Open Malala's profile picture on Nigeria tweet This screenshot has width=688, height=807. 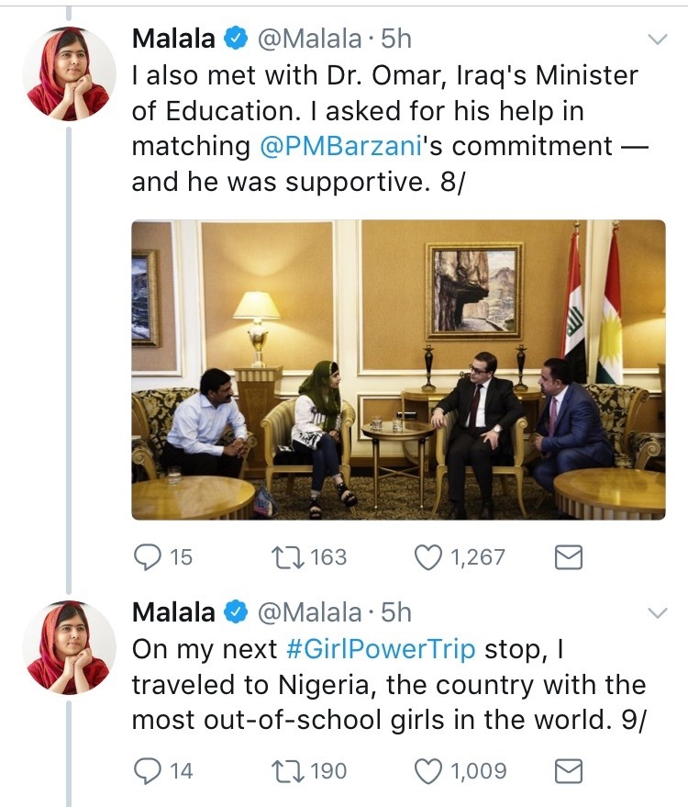[x=69, y=647]
